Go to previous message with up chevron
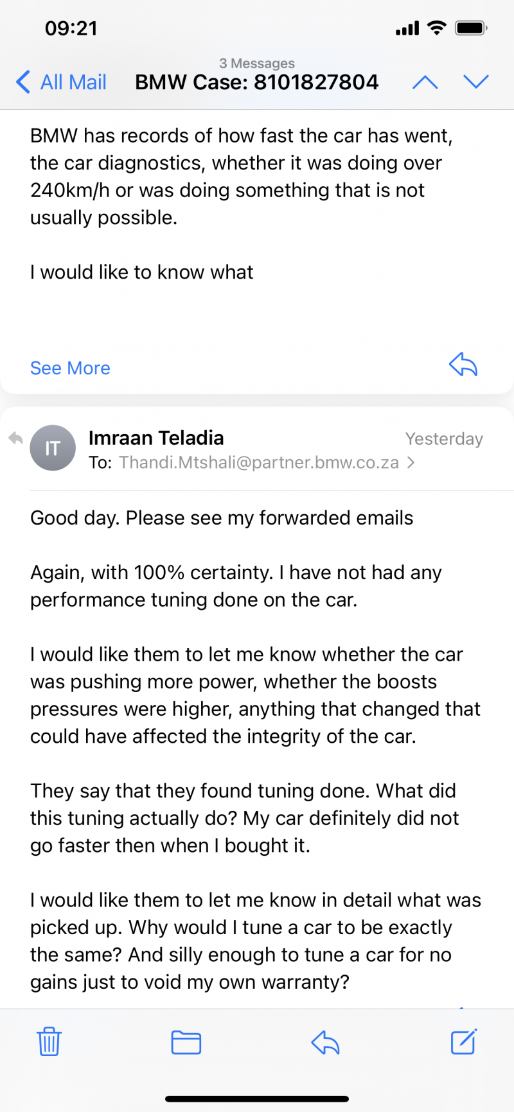 tap(425, 82)
